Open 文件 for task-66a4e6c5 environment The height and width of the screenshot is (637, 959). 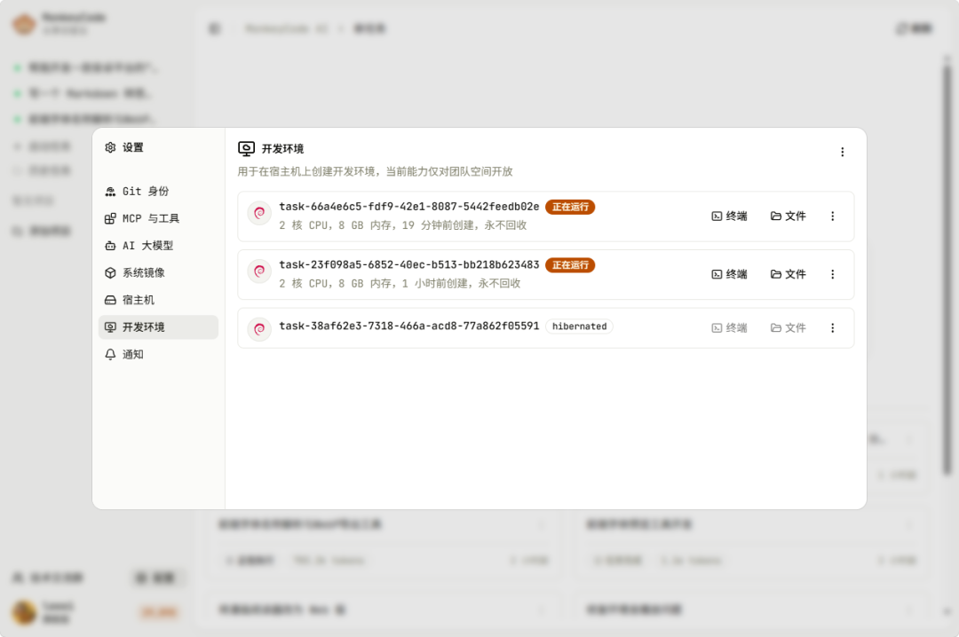788,216
